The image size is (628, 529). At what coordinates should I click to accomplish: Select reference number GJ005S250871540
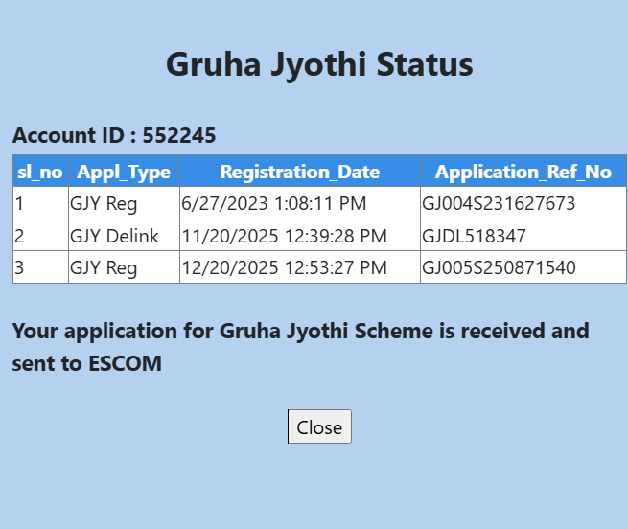499,267
